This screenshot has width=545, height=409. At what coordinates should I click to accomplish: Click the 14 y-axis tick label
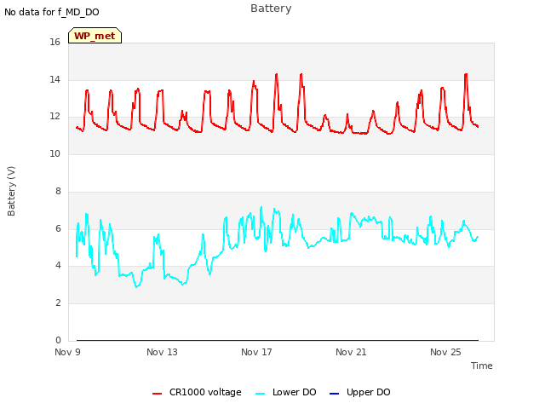point(54,79)
